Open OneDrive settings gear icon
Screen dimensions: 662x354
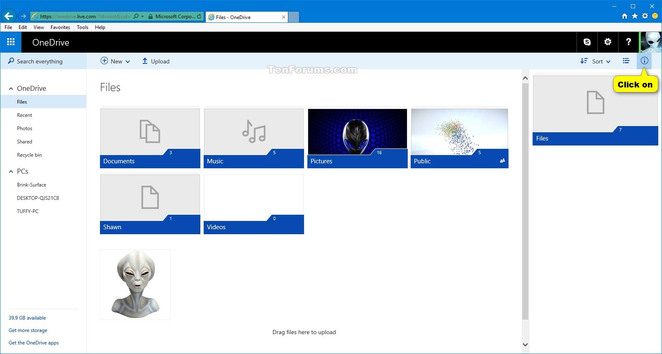pyautogui.click(x=608, y=42)
